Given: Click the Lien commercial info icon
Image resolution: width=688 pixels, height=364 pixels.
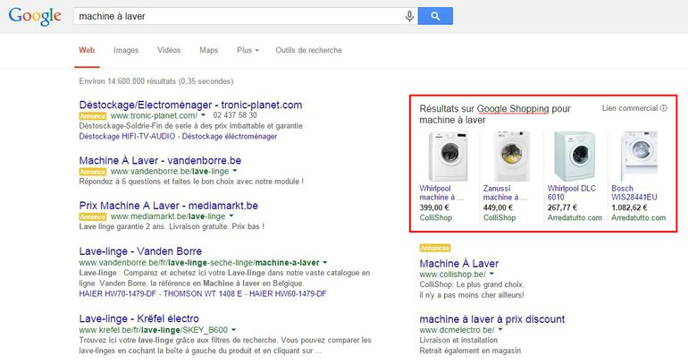Looking at the screenshot, I should 663,108.
